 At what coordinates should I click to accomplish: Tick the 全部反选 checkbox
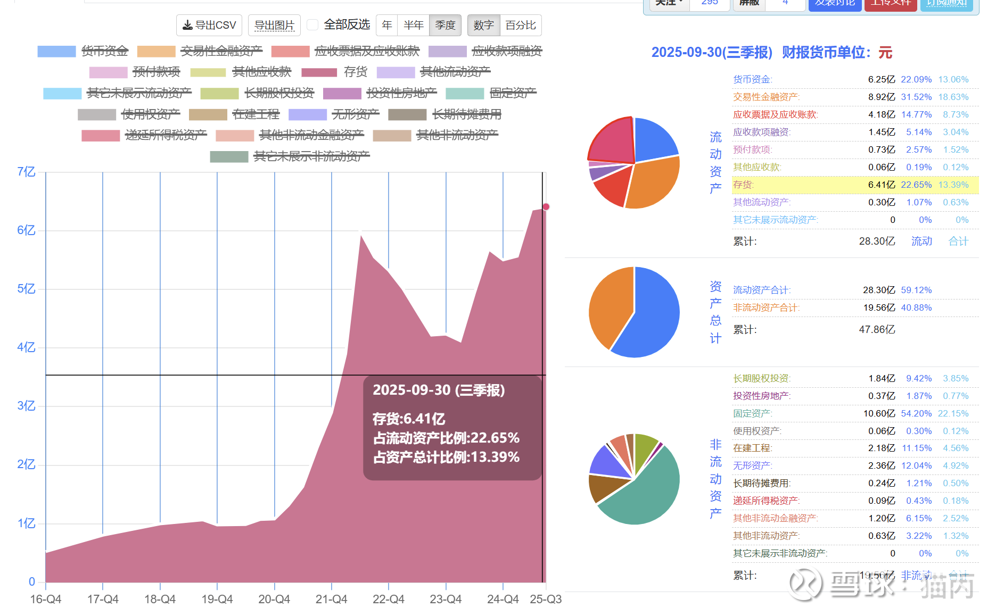click(313, 25)
